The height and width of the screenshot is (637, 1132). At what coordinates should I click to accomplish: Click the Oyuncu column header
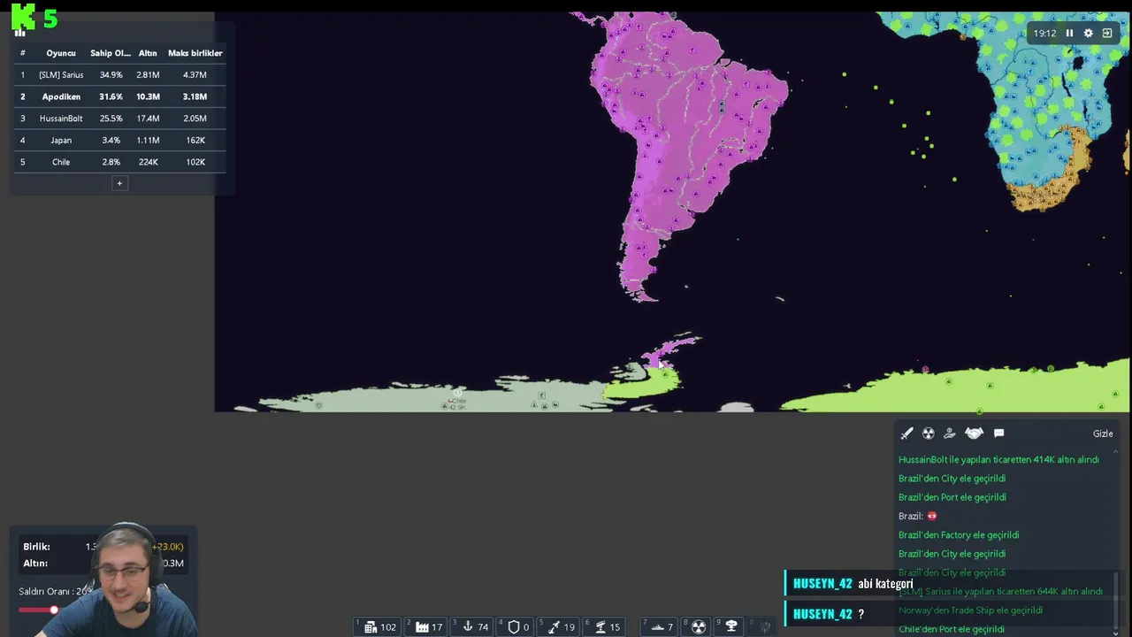pyautogui.click(x=61, y=53)
